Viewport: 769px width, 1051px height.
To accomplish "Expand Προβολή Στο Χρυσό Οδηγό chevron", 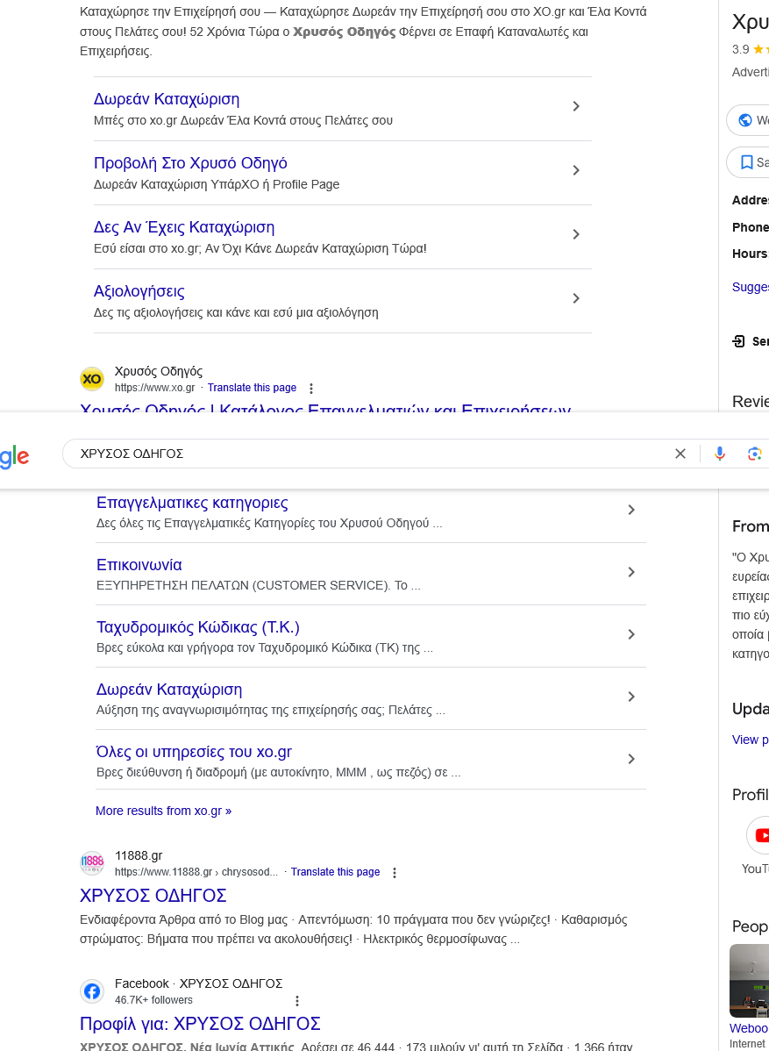I will (576, 170).
